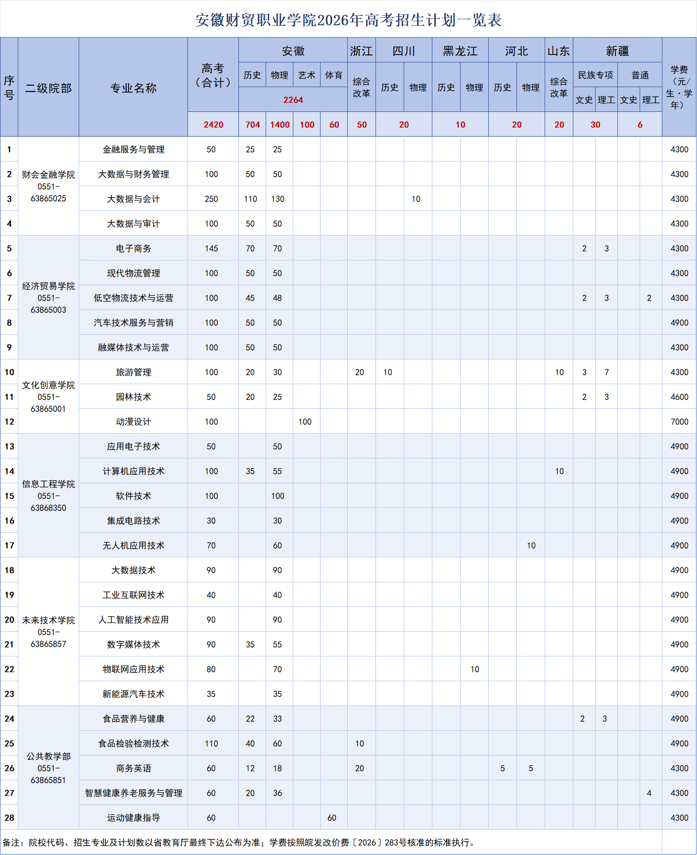Select the major 计算机应用技术
The height and width of the screenshot is (855, 697).
click(x=133, y=471)
